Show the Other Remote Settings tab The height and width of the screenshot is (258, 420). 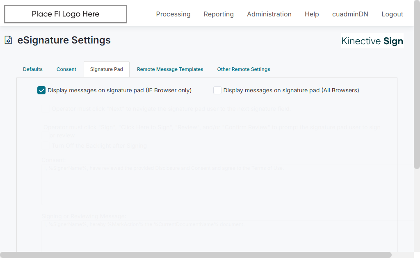point(244,69)
